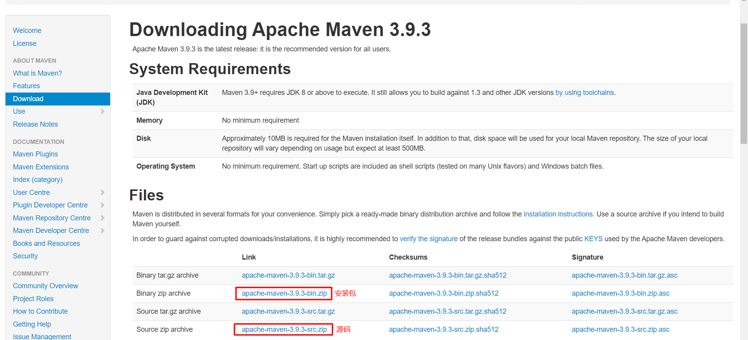748x340 pixels.
Task: Open apache-maven-3.9.3-bin.zip.asc signature
Action: point(621,293)
